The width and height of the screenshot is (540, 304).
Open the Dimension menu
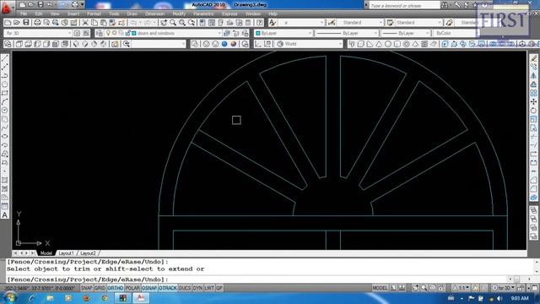point(154,14)
